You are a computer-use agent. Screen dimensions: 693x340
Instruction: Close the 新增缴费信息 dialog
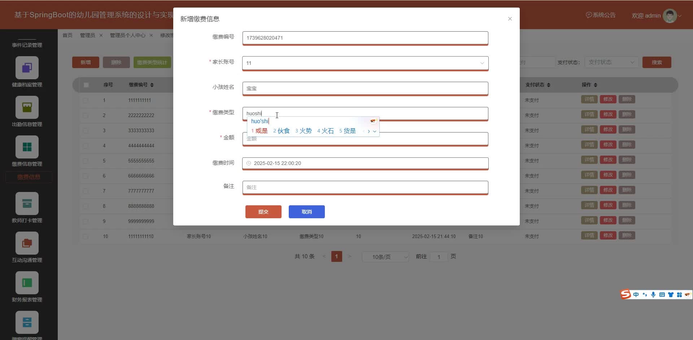coord(510,19)
